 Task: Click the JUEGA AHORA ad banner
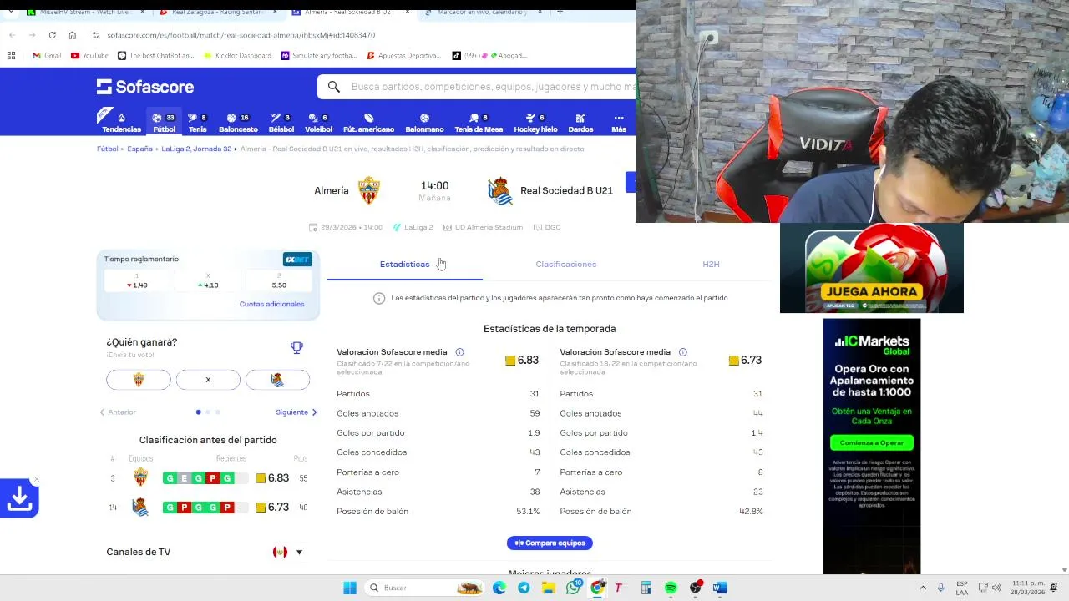871,268
